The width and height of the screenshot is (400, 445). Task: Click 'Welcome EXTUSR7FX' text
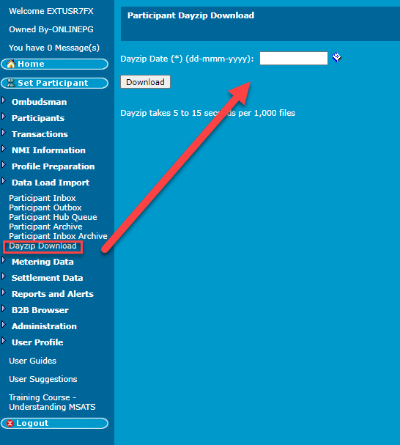coord(51,11)
